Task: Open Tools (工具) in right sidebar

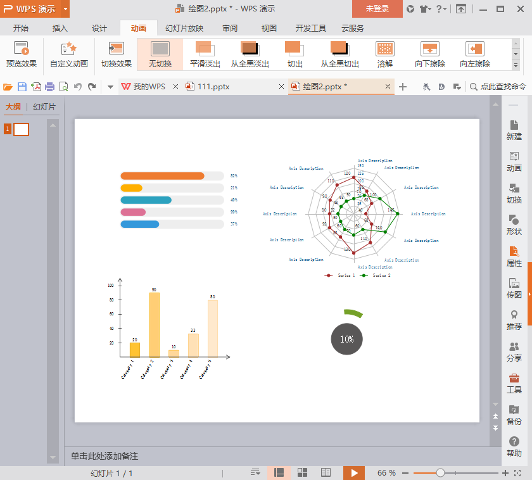Action: tap(514, 383)
